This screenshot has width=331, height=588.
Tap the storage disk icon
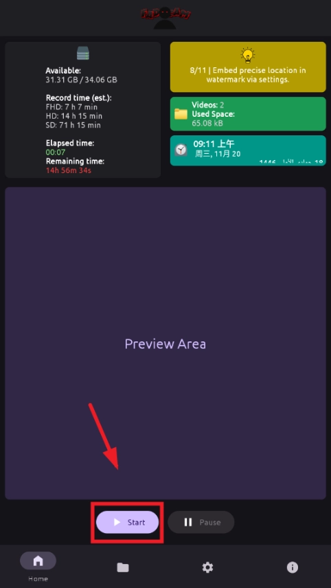[x=83, y=54]
